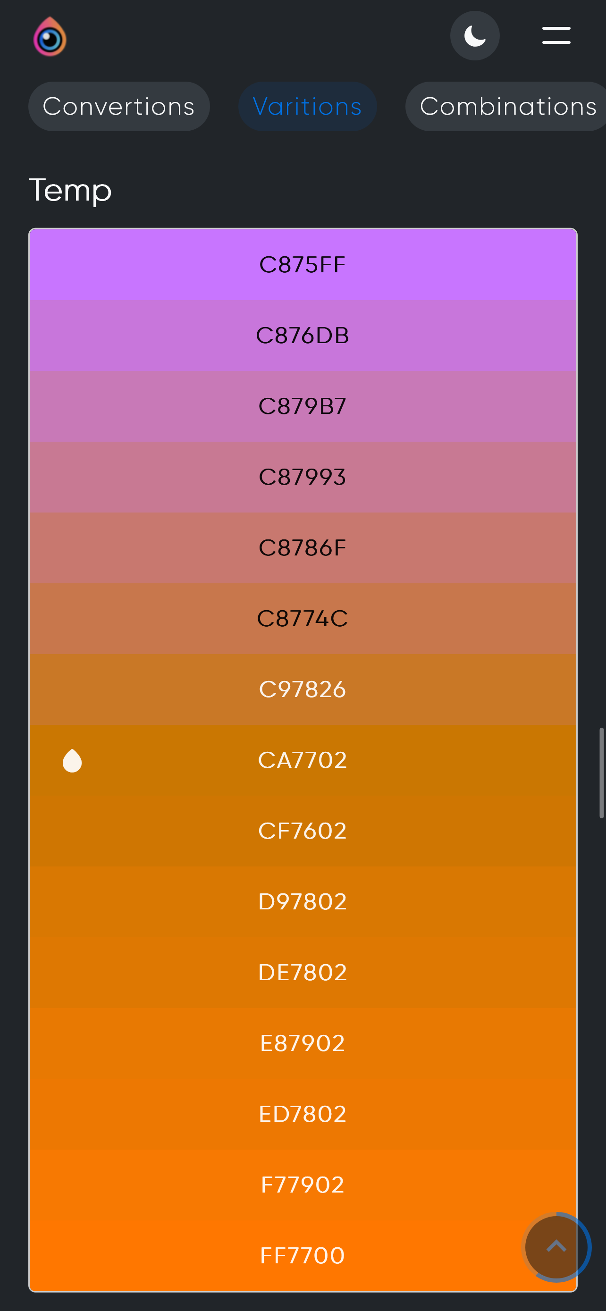Click the C87993 swatch
Image resolution: width=606 pixels, height=1311 pixels.
tap(303, 477)
